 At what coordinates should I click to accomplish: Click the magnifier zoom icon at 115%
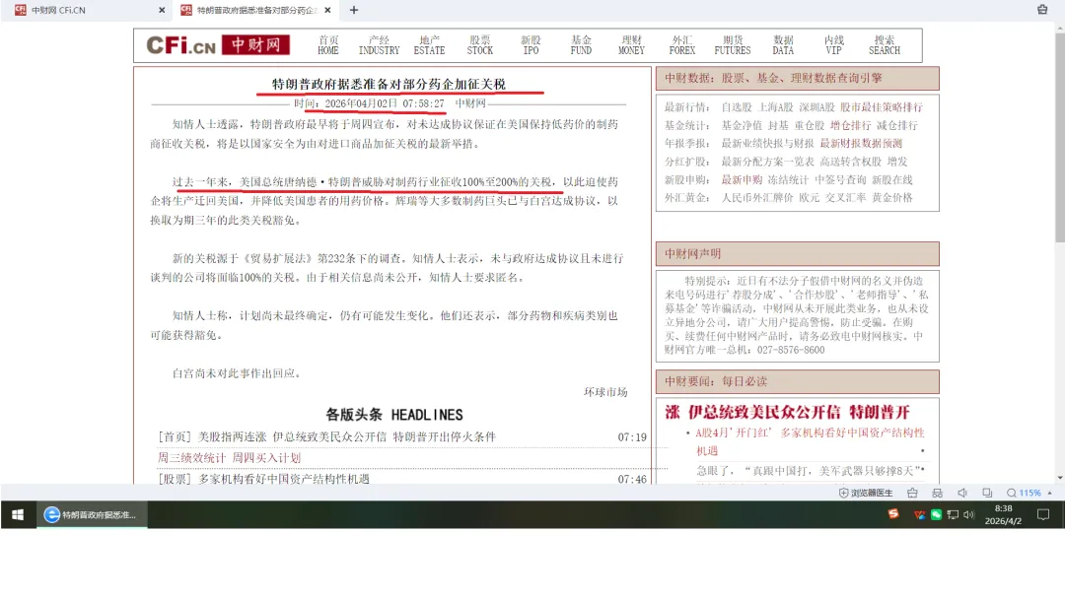1012,493
